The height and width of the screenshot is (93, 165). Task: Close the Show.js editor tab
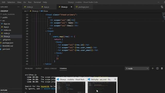coord(71,7)
